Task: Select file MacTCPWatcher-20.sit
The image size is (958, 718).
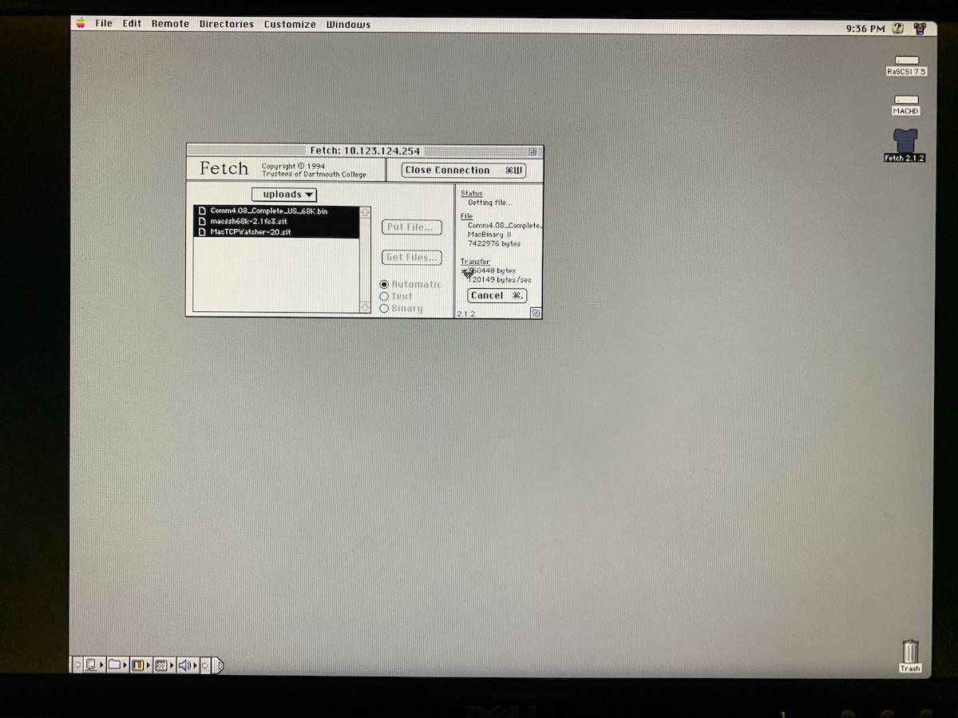Action: tap(276, 231)
